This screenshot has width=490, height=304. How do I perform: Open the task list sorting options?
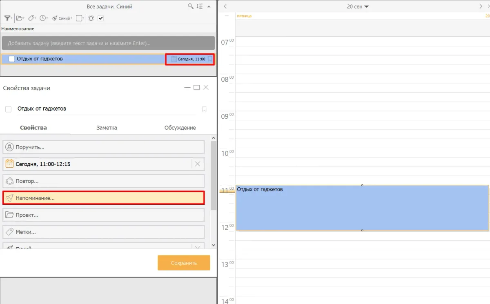point(199,7)
